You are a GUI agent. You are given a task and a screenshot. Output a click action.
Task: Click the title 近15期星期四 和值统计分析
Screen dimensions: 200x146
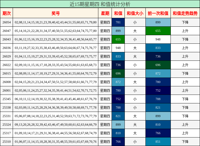click(100, 4)
